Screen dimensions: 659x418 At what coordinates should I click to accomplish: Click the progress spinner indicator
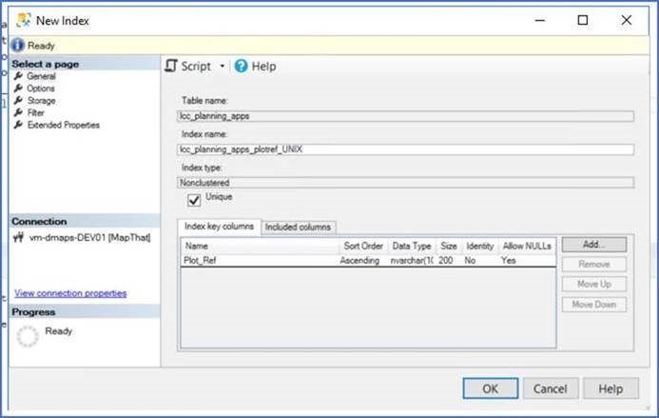pos(28,336)
